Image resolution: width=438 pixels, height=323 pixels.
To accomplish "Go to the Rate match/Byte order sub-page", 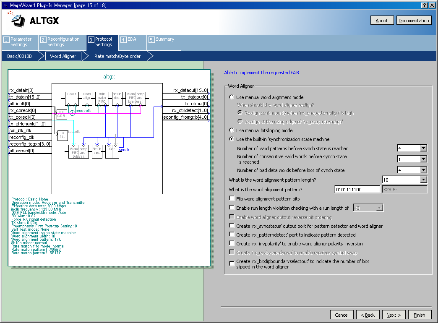I will (117, 56).
